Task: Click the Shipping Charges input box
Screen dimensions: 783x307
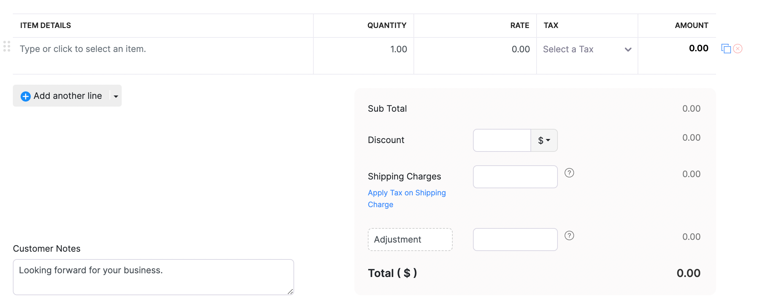Action: (x=515, y=177)
